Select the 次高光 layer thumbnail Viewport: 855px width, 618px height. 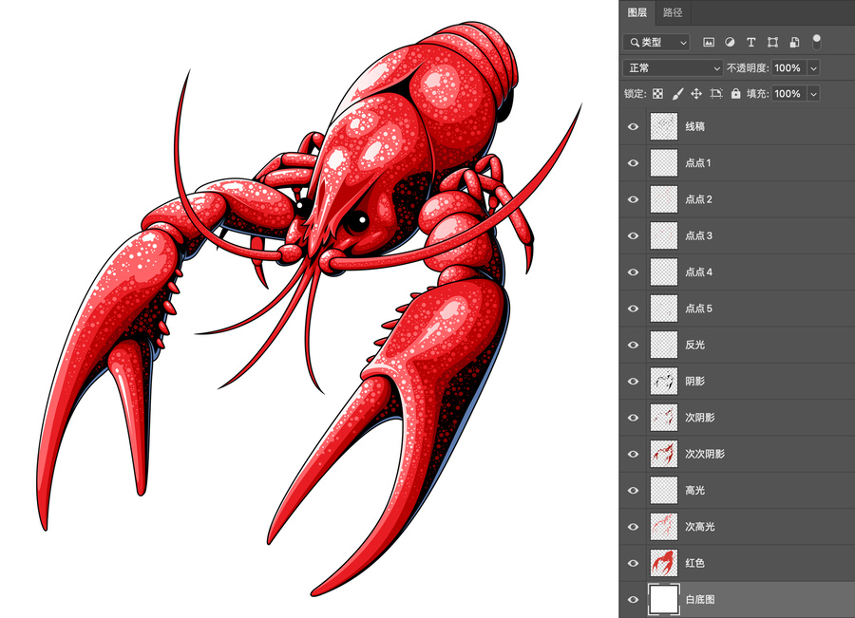[x=664, y=527]
